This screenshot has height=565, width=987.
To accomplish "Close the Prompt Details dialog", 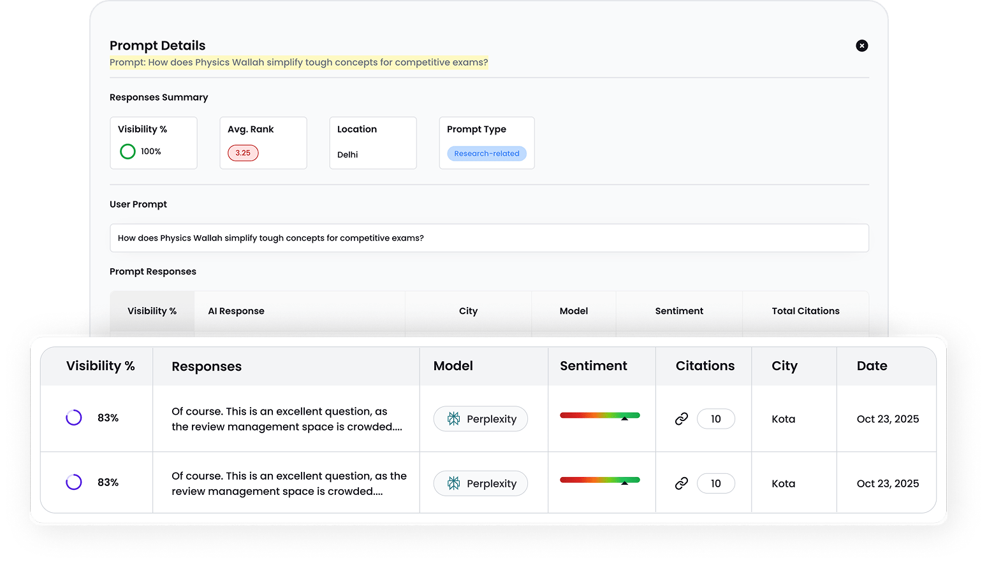I will pyautogui.click(x=861, y=46).
